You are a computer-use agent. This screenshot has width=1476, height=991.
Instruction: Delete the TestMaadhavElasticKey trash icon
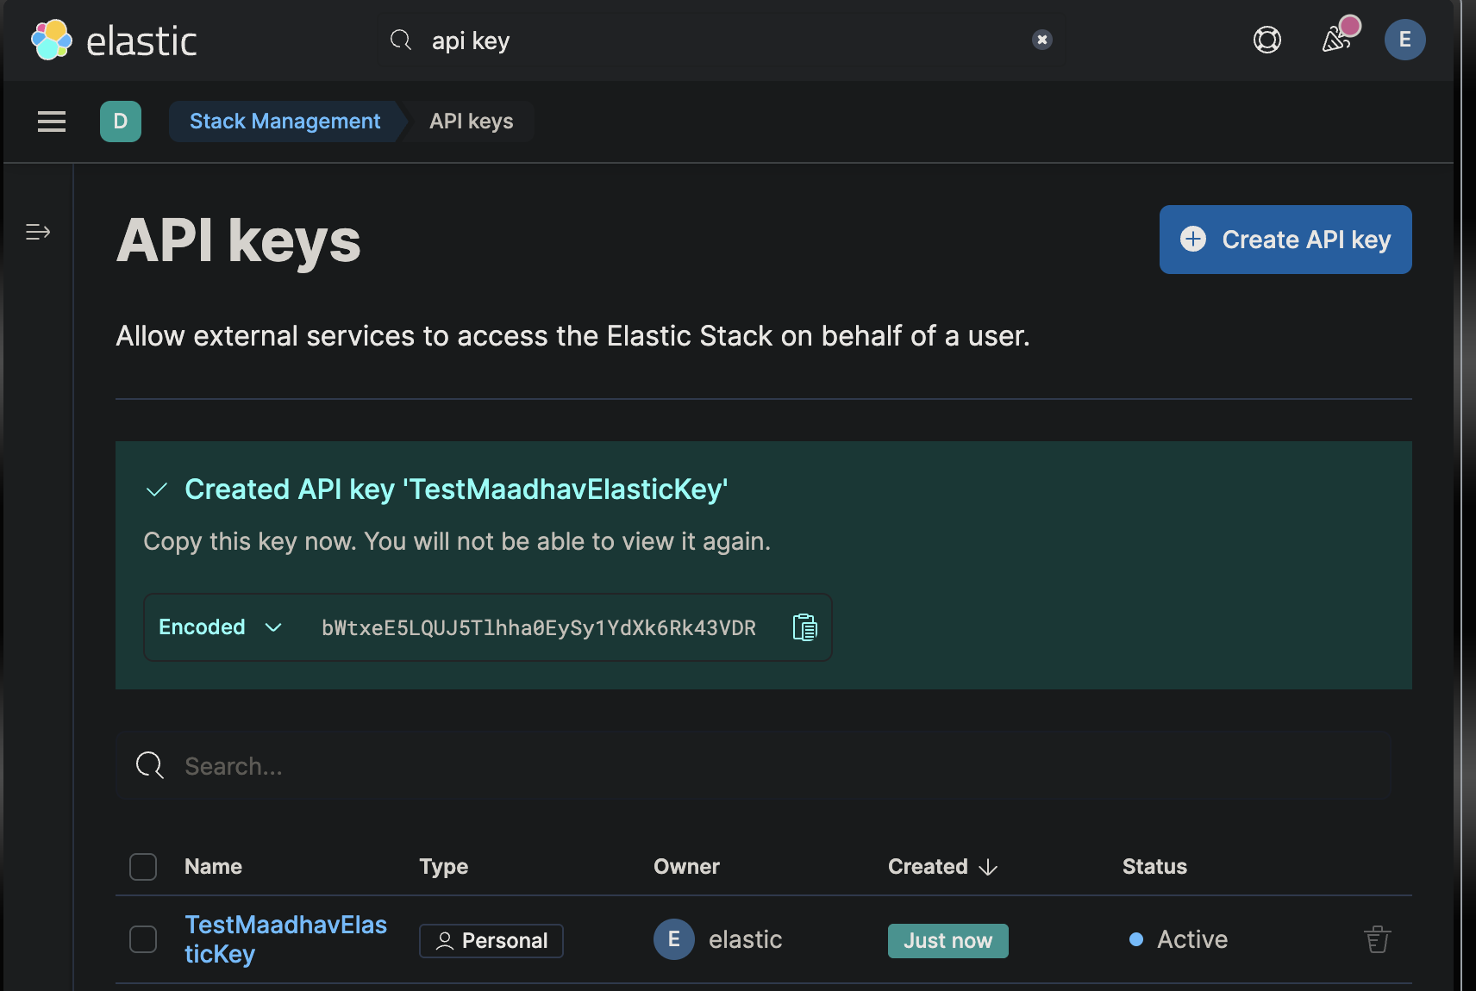tap(1377, 939)
